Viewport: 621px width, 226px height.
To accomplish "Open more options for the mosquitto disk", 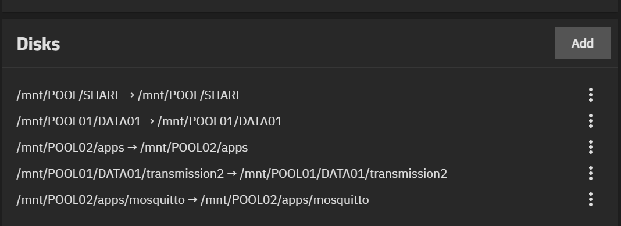I will pyautogui.click(x=591, y=199).
